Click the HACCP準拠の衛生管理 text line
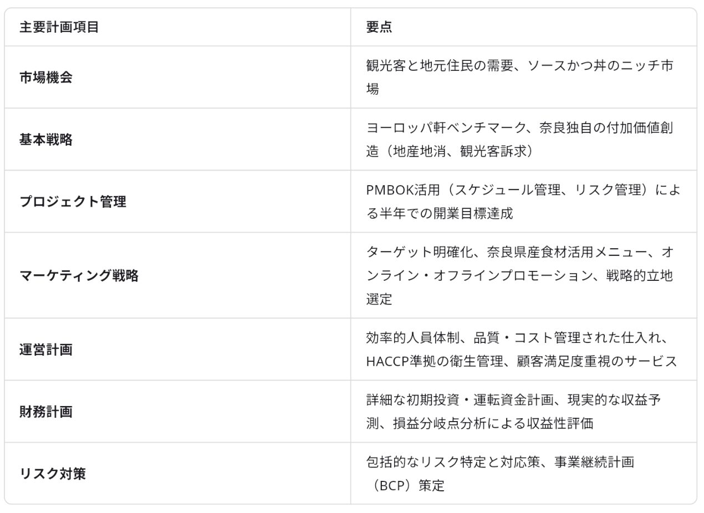 coord(522,361)
